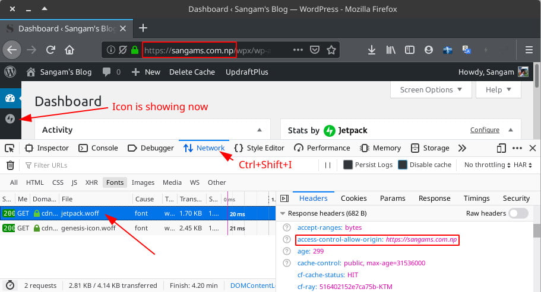Viewport: 541px width, 292px height.
Task: Click in the Filter URLs field
Action: (169, 165)
